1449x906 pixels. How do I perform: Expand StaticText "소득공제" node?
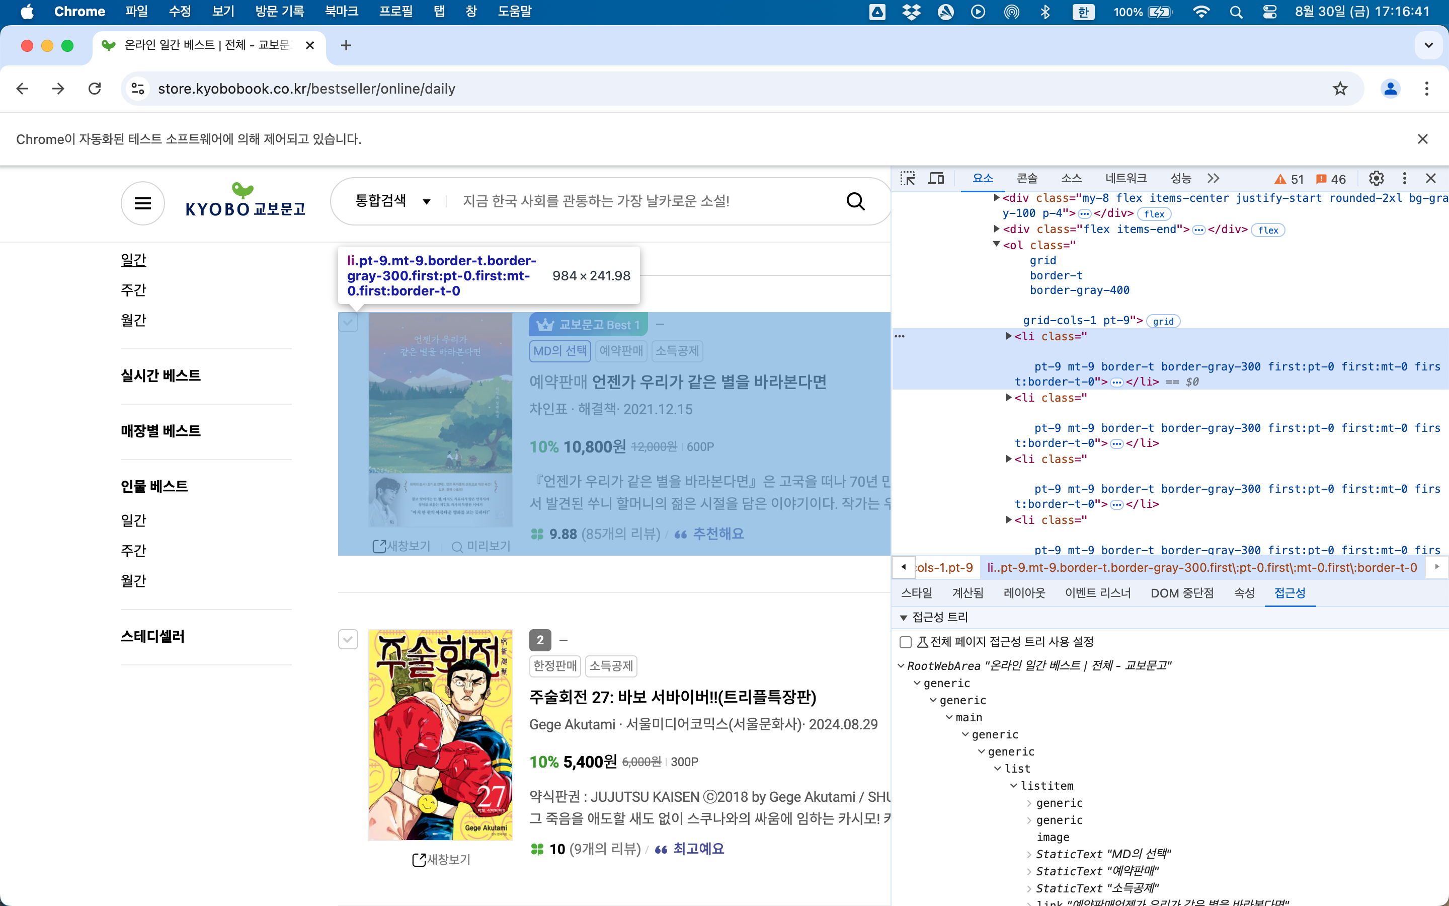pos(1029,888)
